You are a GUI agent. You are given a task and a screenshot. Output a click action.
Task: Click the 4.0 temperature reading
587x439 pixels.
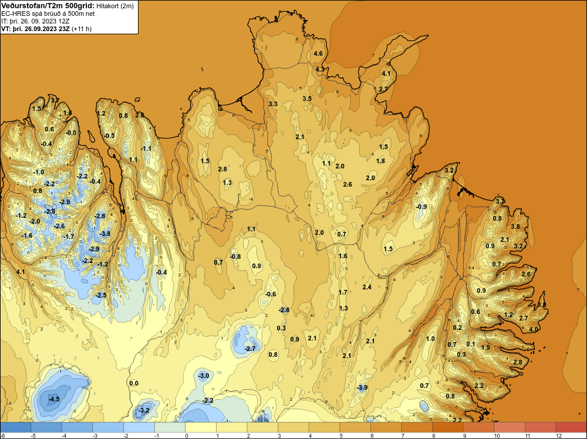coord(534,329)
